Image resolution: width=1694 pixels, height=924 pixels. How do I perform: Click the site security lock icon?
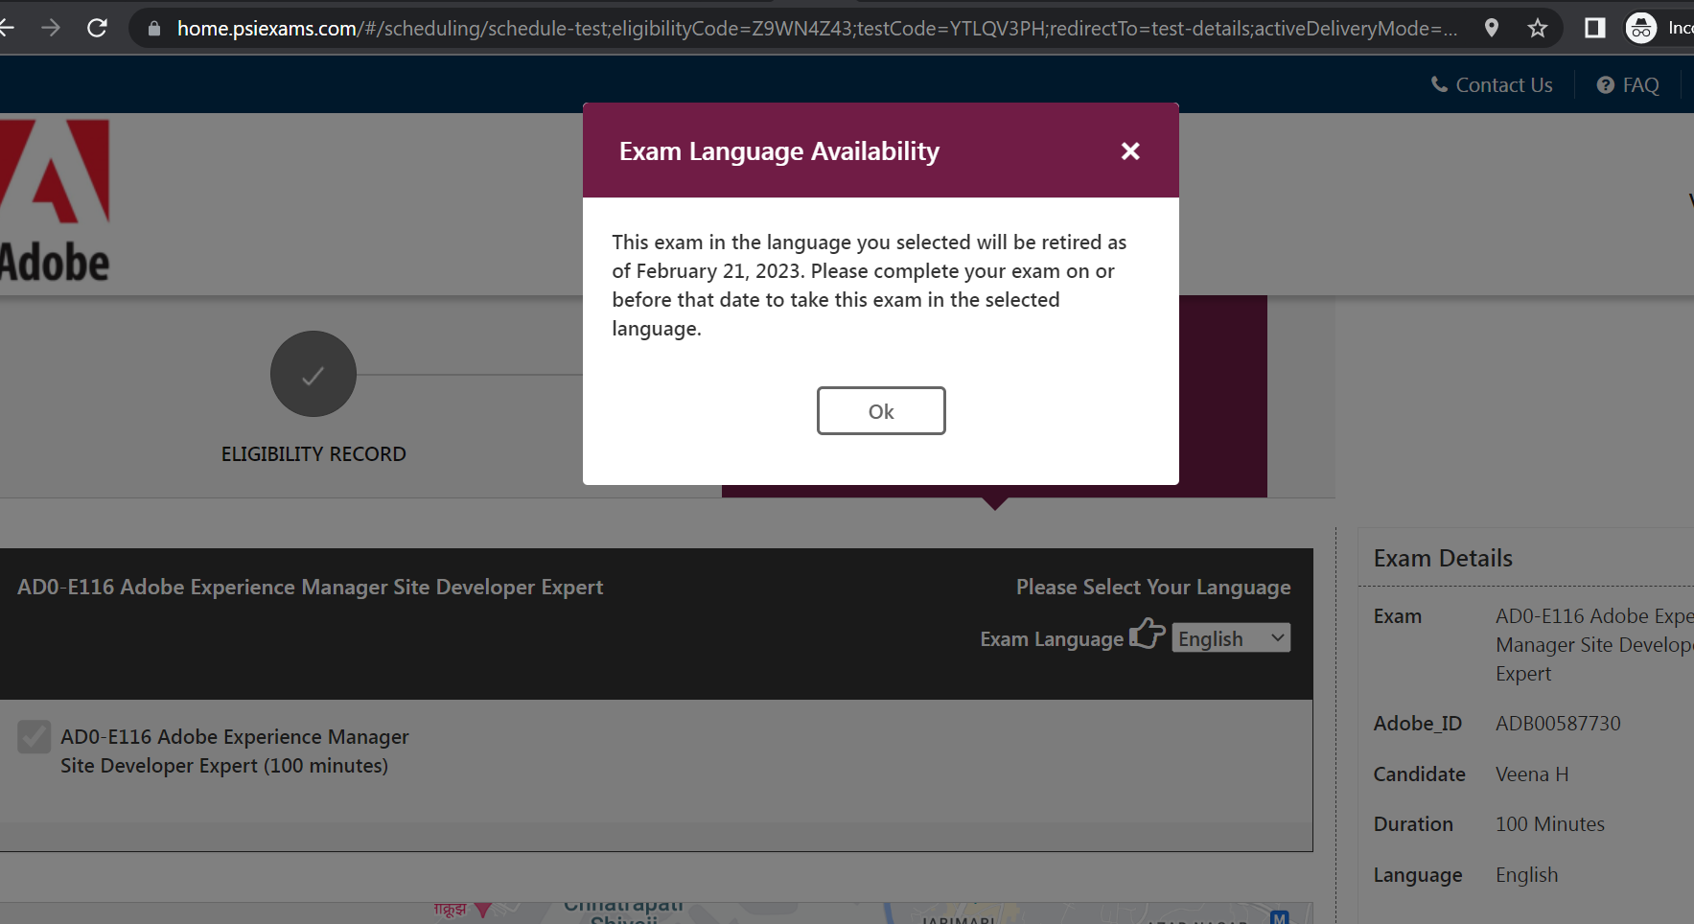(x=153, y=29)
